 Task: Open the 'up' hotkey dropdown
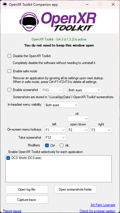pyautogui.click(x=78, y=119)
